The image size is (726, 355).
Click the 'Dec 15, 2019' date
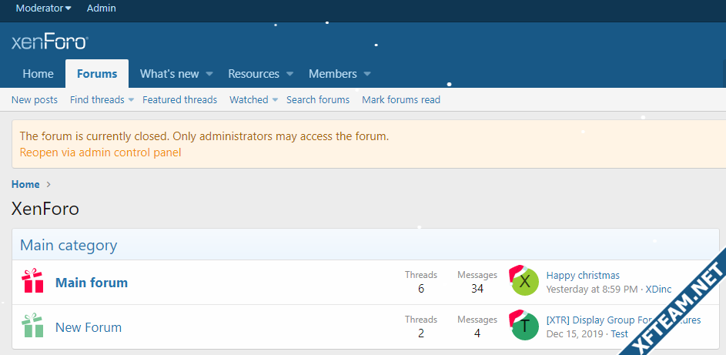(574, 333)
